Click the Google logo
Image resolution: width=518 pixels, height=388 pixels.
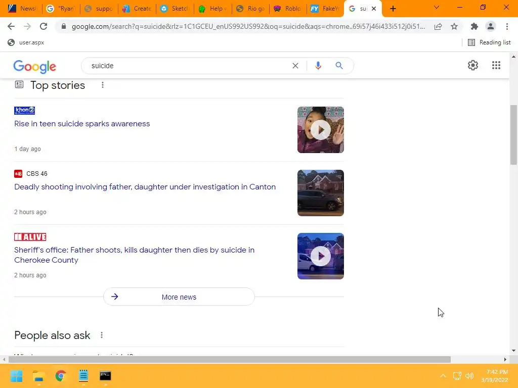(35, 67)
